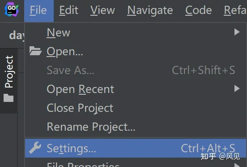Screen dimensions: 247x167
Task: Choose Save As... from the File menu
Action: click(x=136, y=70)
